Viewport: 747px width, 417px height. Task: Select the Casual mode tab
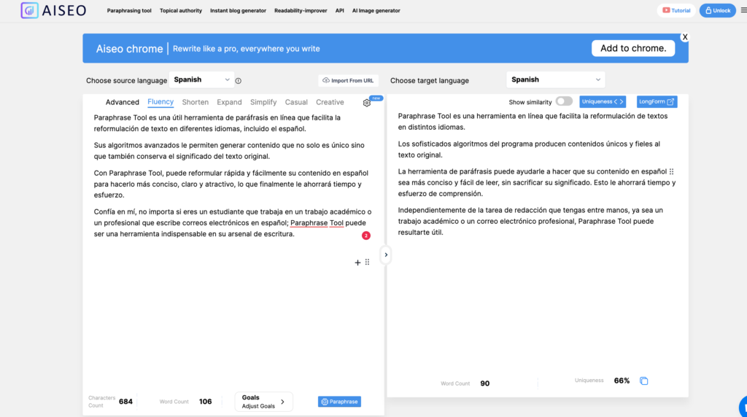(x=296, y=102)
